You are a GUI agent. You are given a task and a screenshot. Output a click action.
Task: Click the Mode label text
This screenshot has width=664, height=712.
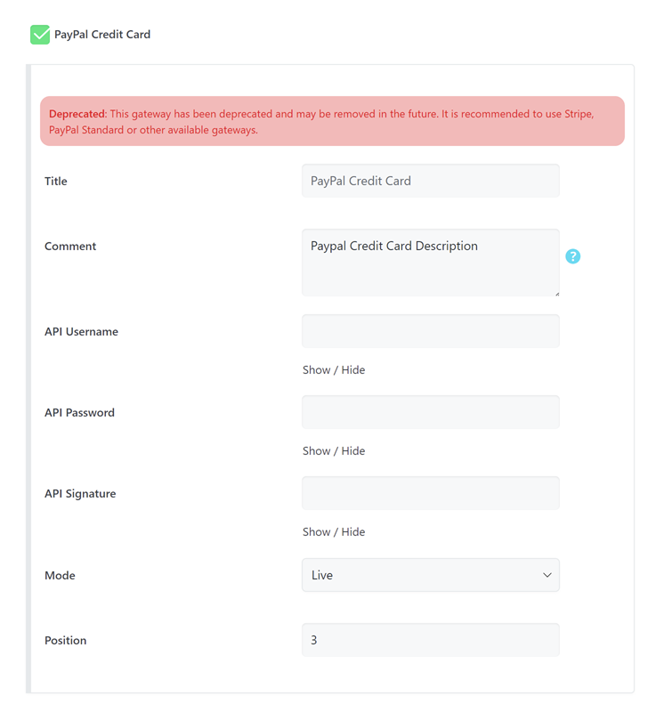click(60, 576)
